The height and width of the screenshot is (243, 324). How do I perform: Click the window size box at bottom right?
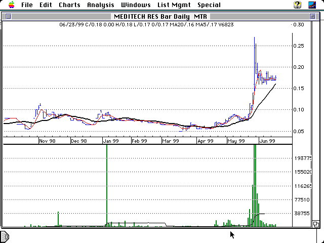315,224
